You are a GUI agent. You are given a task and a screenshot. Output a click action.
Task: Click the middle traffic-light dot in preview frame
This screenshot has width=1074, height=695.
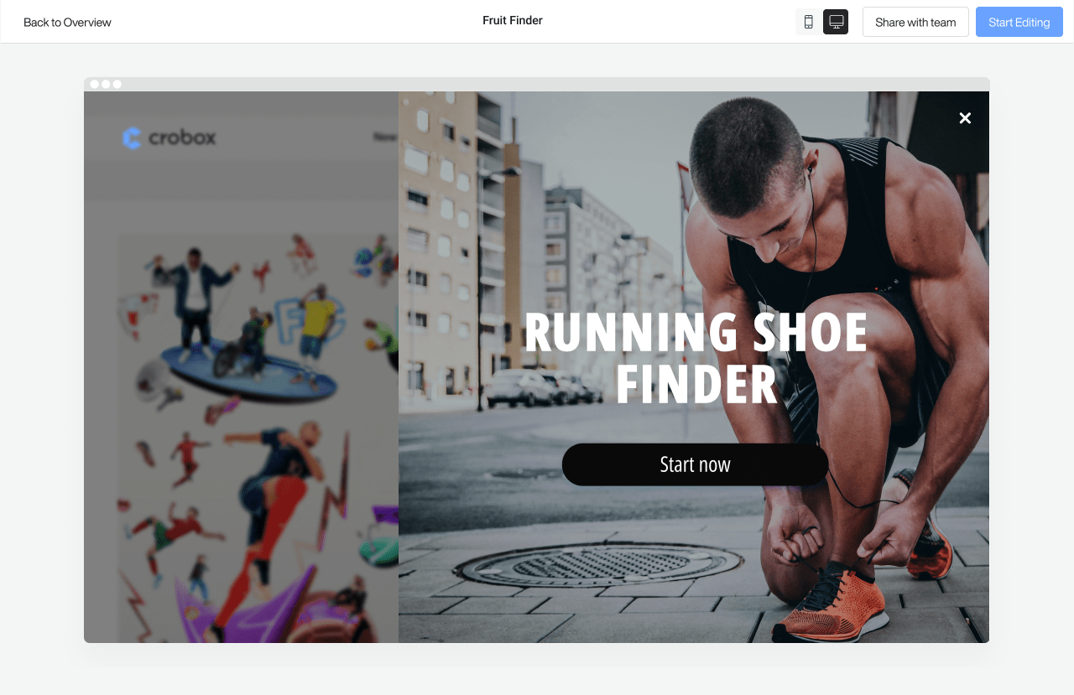[106, 84]
